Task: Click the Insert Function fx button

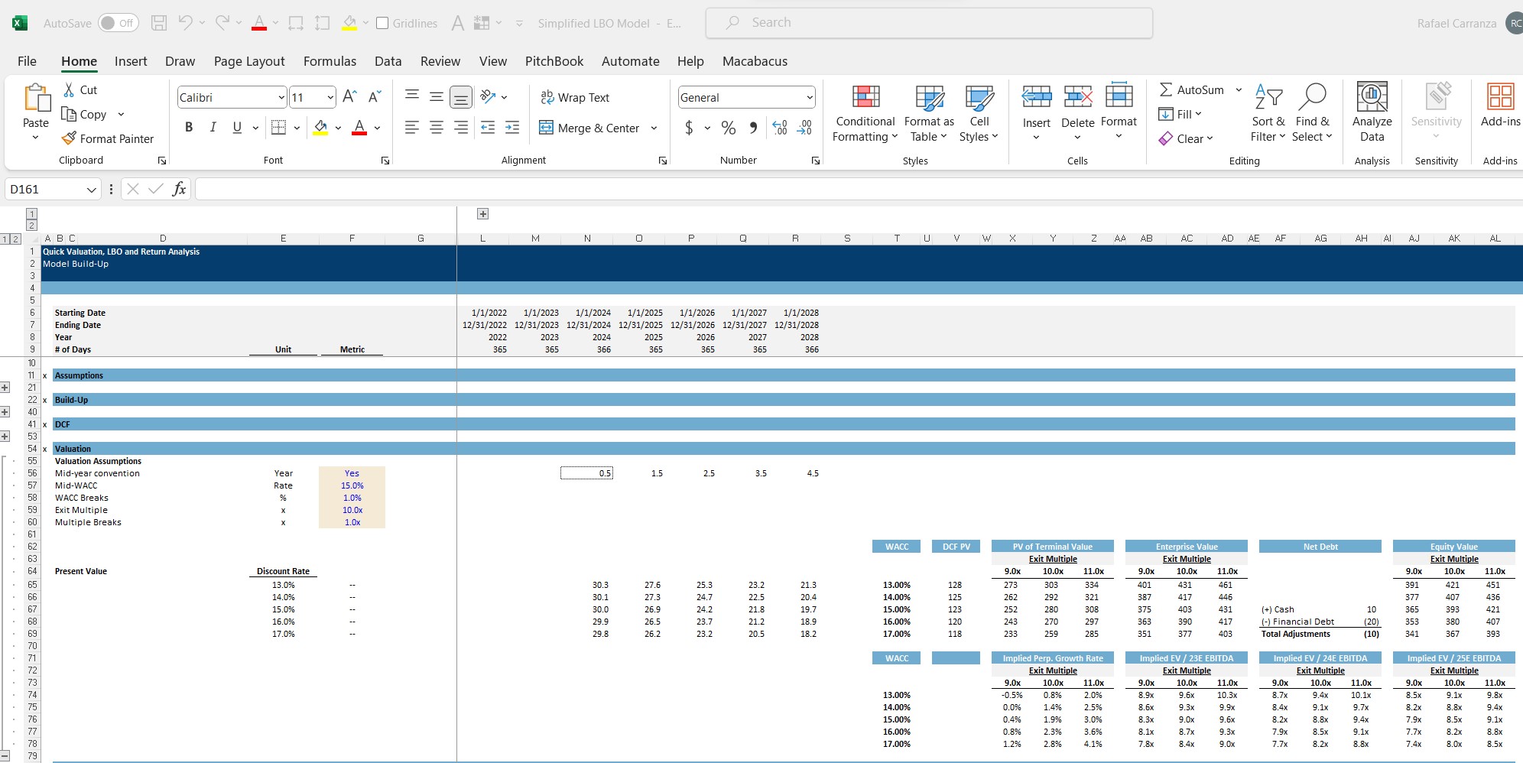Action: point(178,189)
